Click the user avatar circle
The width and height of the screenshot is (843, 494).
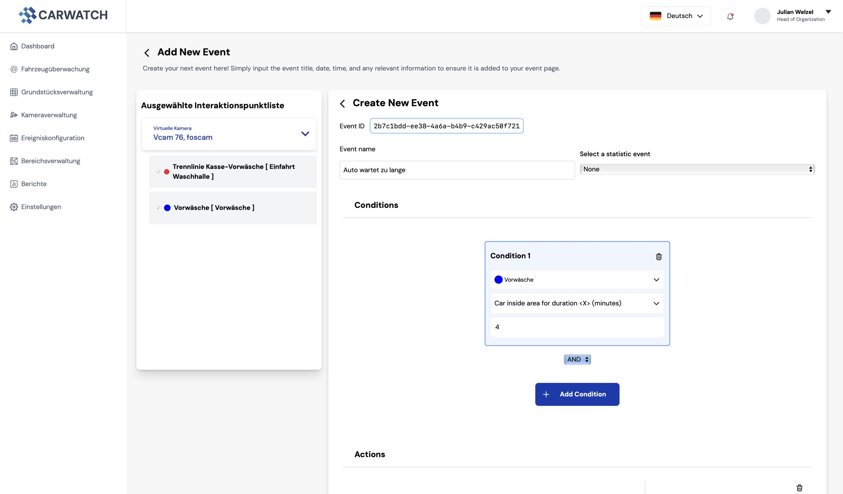(x=762, y=16)
